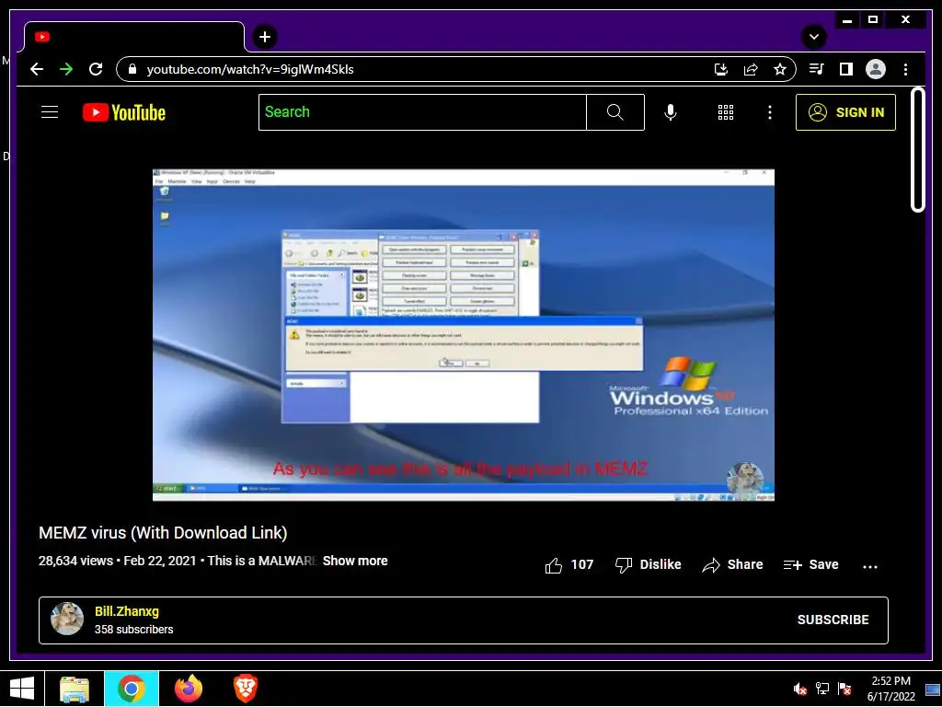Open YouTube settings three-dot menu
The width and height of the screenshot is (942, 707).
tap(770, 112)
